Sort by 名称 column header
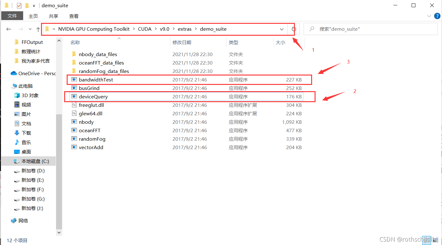Viewport: 442px width, 245px height. click(75, 42)
